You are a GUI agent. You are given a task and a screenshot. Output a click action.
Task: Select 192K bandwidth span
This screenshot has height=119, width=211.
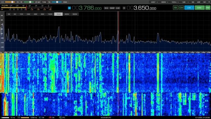point(50,14)
